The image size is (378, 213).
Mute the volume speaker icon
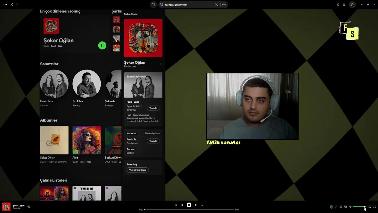tap(350, 207)
